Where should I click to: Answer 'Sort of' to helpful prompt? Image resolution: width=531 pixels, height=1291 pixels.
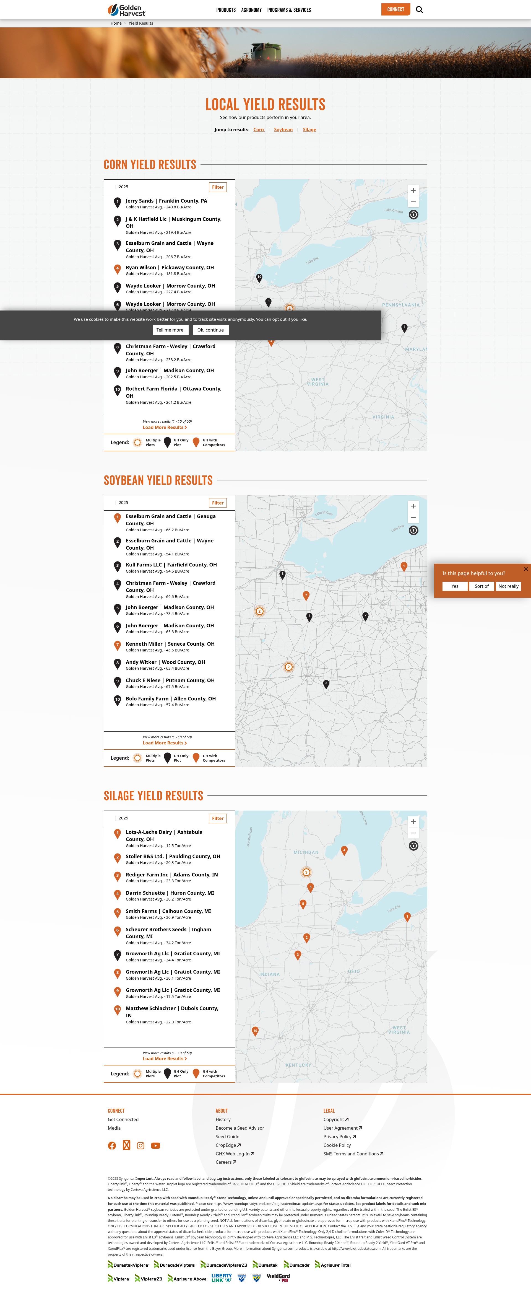[481, 586]
